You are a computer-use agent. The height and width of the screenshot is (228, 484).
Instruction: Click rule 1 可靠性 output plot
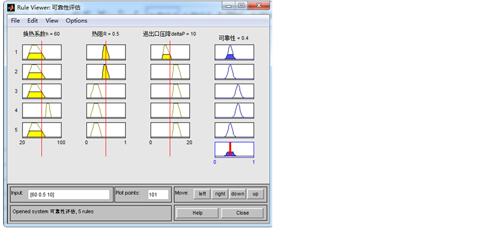[x=234, y=52]
